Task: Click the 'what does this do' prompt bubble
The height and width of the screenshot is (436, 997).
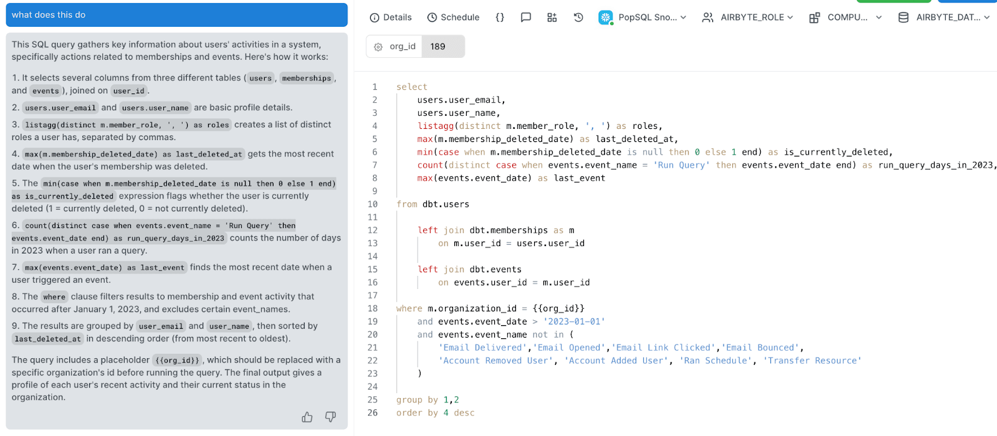Action: 176,15
